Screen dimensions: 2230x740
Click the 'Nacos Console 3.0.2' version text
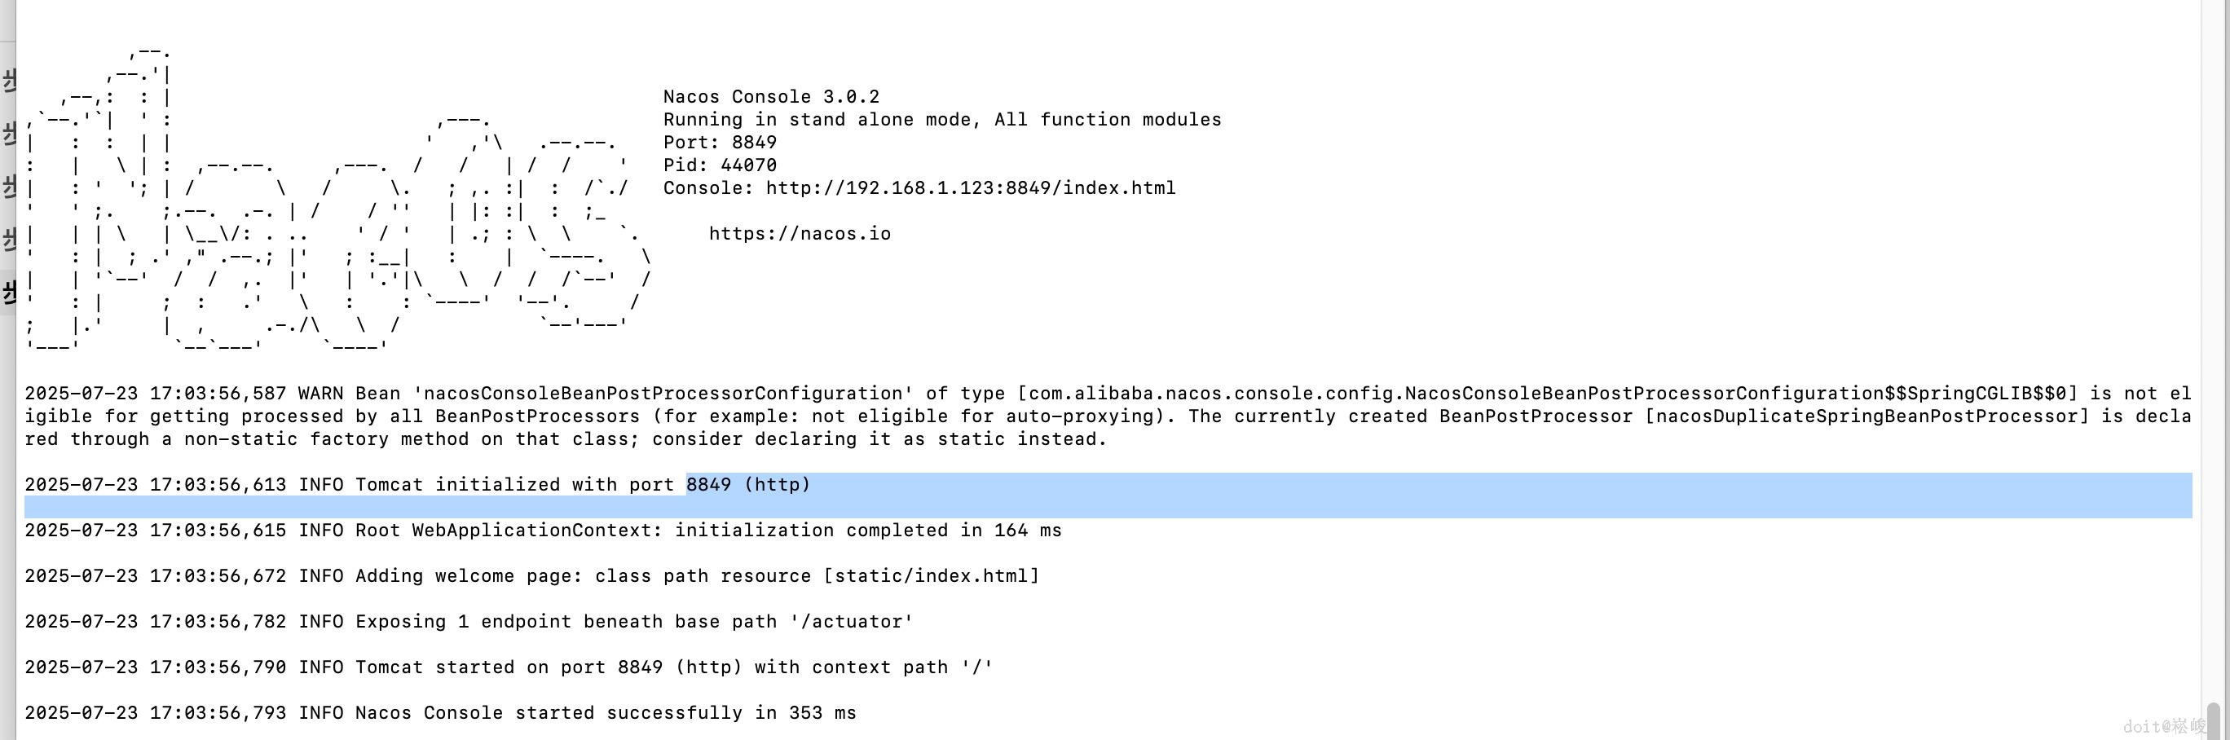click(x=770, y=97)
